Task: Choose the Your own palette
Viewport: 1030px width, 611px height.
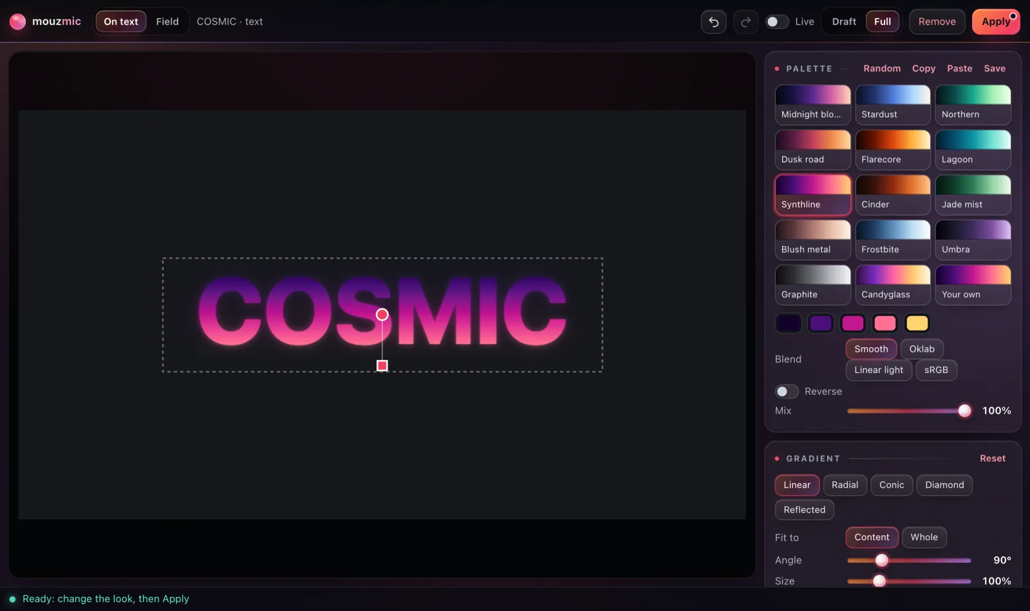Action: 973,285
